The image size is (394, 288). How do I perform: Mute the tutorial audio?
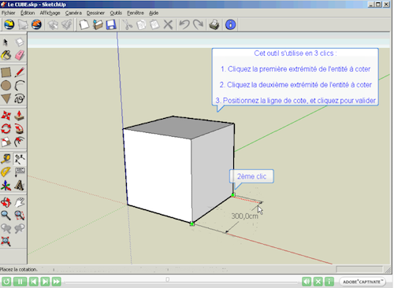307,282
